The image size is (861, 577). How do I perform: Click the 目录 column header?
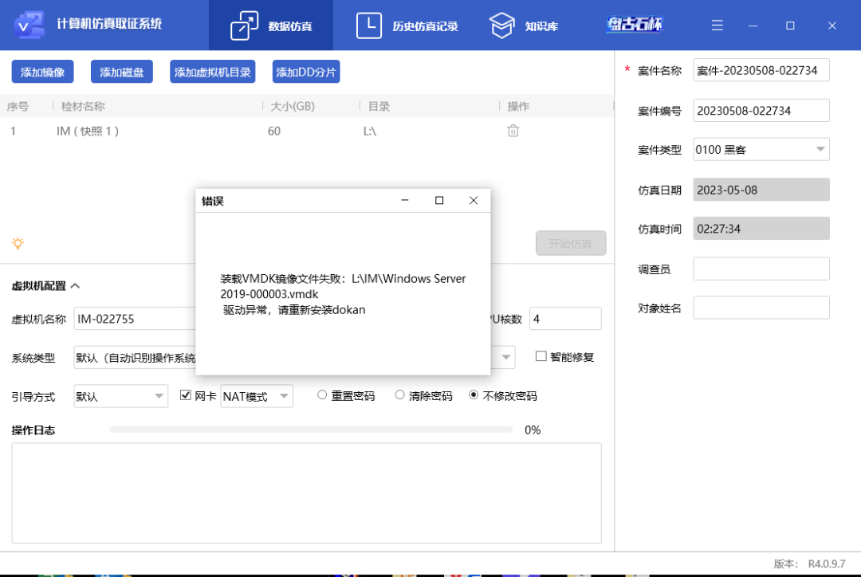(x=379, y=107)
